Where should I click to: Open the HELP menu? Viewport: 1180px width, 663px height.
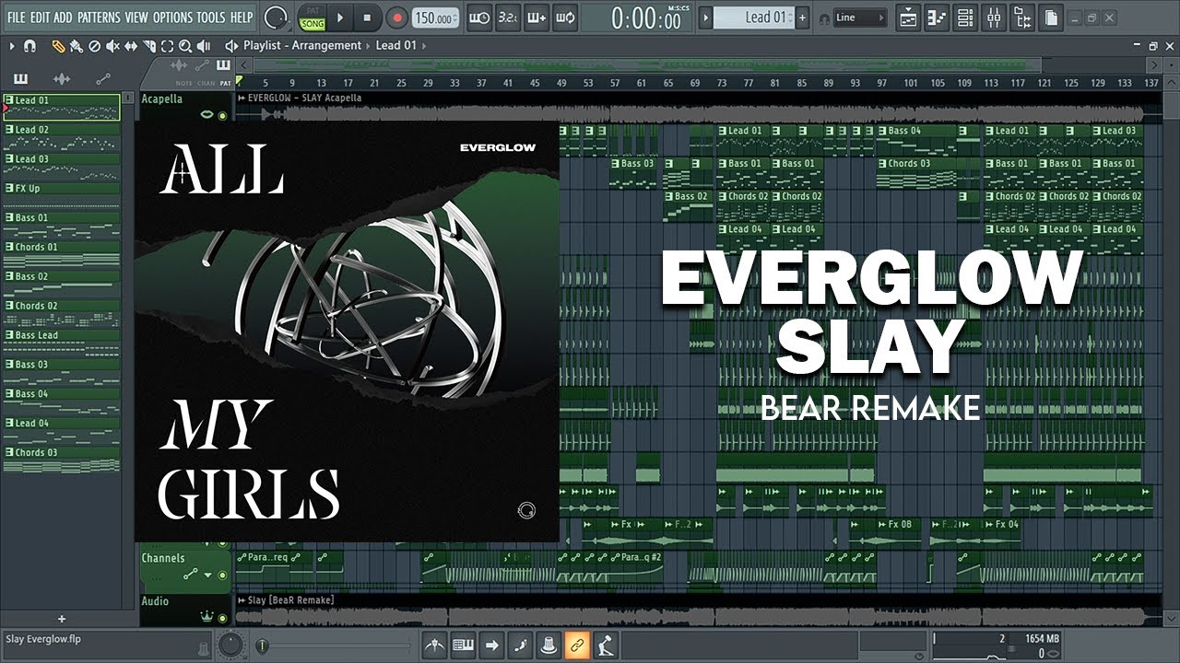pyautogui.click(x=242, y=17)
